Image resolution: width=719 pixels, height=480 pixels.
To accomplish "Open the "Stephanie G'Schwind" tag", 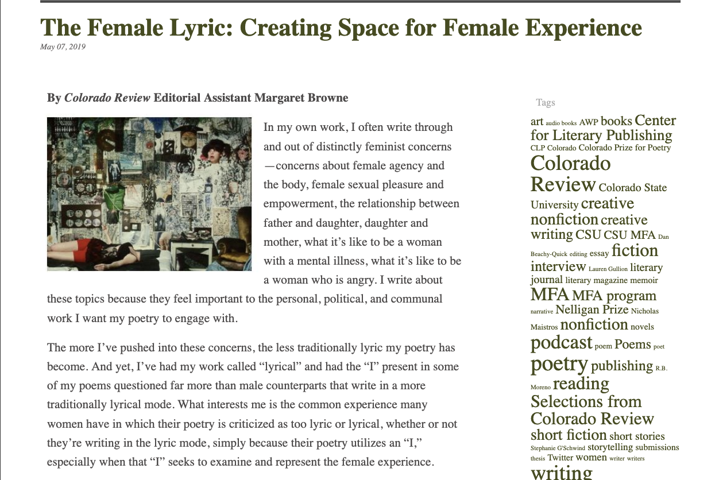I will click(558, 448).
